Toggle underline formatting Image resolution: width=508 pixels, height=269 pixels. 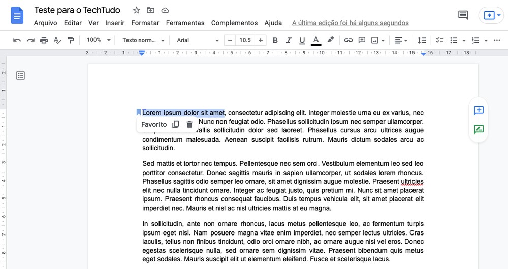[302, 40]
